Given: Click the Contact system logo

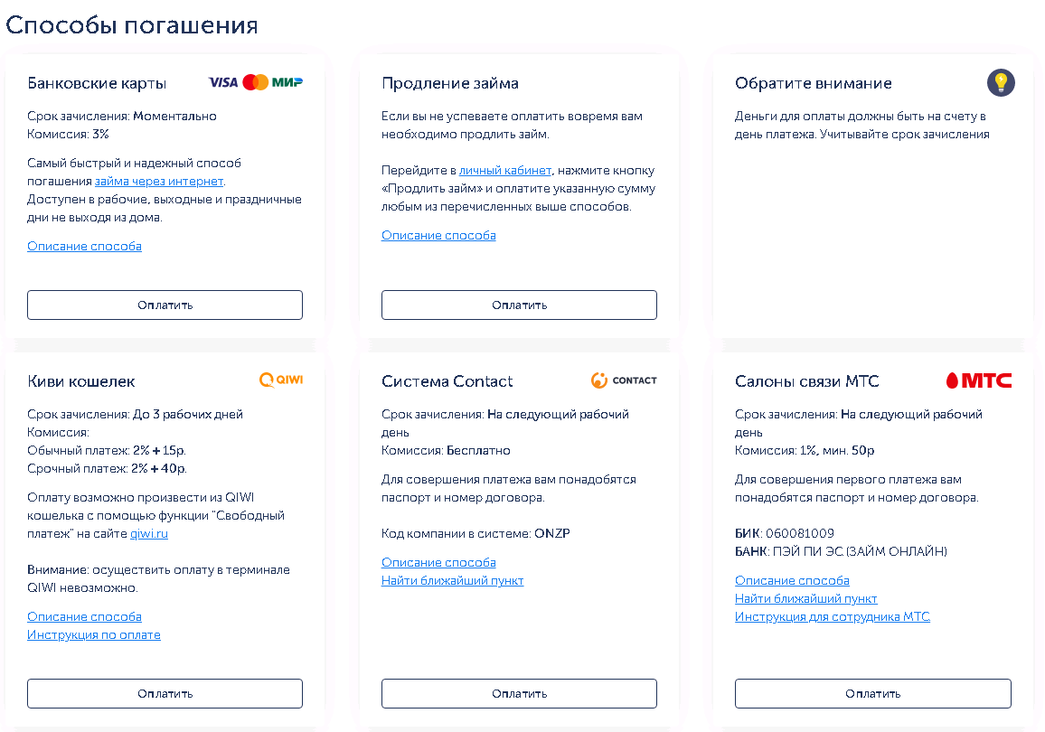Looking at the screenshot, I should pos(624,380).
